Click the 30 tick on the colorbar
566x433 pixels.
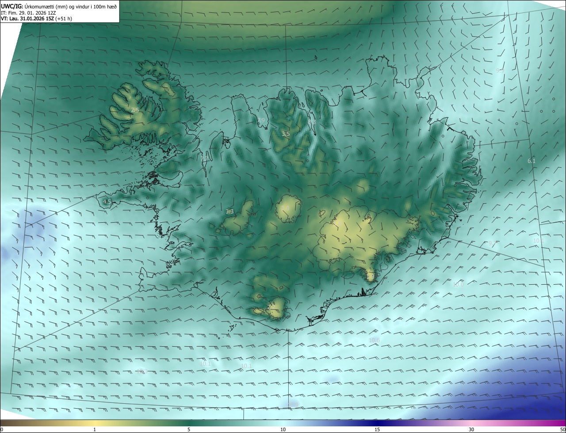coord(471,429)
